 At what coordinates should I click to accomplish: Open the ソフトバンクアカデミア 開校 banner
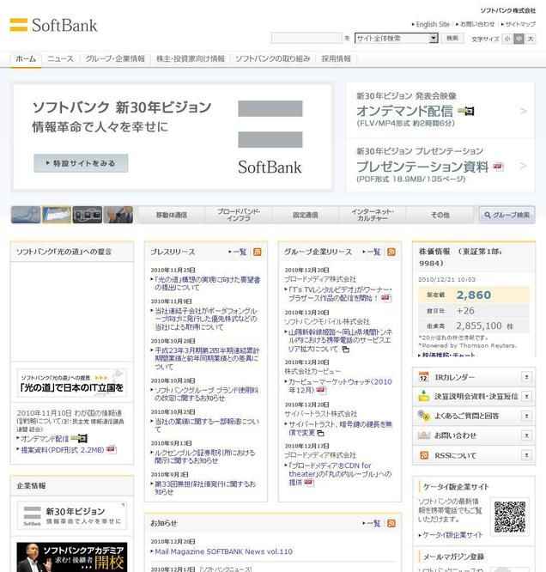coord(72,557)
